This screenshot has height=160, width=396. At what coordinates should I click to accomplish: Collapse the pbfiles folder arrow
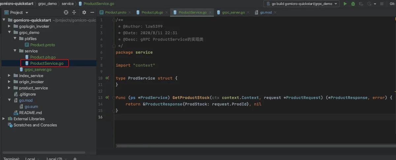15,39
